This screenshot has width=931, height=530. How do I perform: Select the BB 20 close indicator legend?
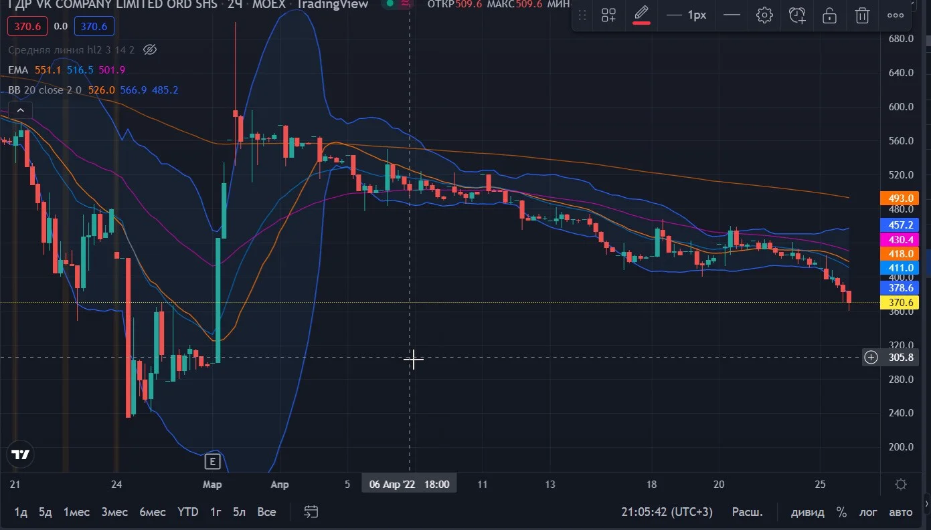click(x=45, y=90)
